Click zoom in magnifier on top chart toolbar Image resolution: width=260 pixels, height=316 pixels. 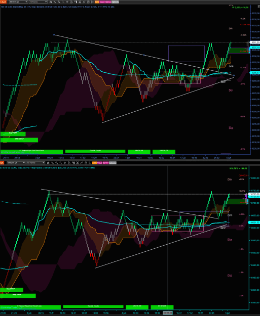(59, 2)
